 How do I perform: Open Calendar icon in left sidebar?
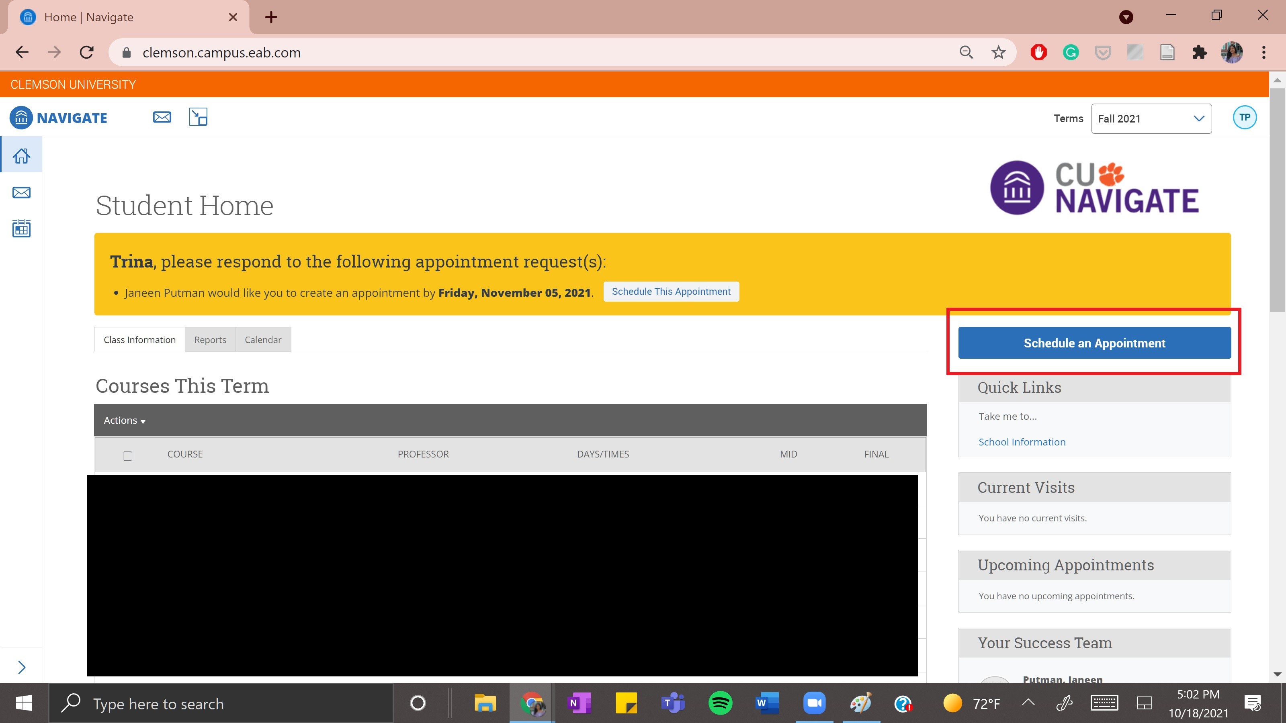click(21, 228)
